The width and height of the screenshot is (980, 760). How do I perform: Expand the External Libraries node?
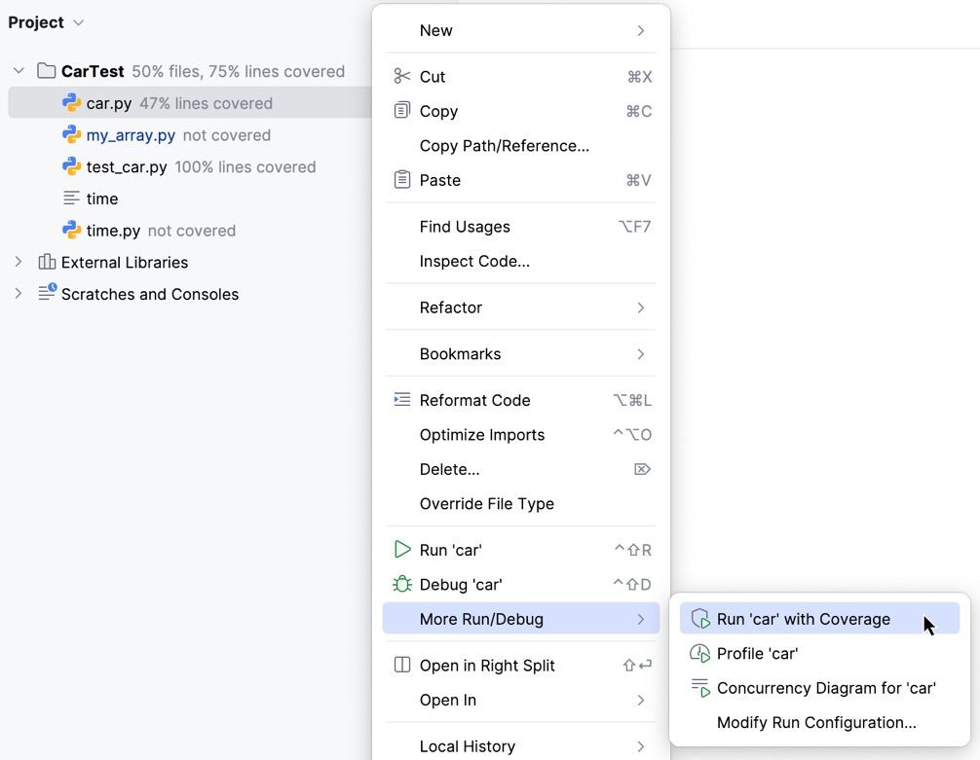click(18, 262)
